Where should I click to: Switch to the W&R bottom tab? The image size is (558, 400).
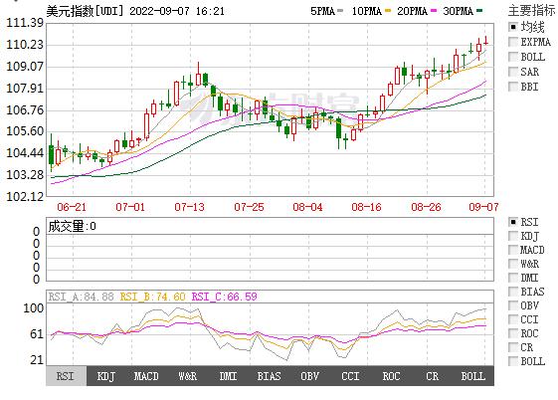(188, 376)
